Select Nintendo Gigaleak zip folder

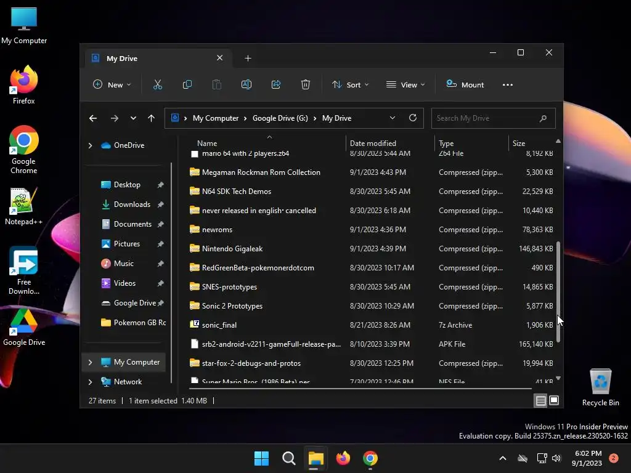[x=232, y=249]
